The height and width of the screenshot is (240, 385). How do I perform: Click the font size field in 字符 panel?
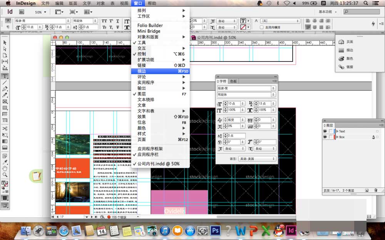point(234,103)
